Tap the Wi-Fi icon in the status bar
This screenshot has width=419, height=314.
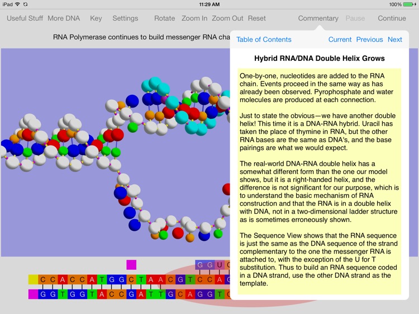click(17, 4)
